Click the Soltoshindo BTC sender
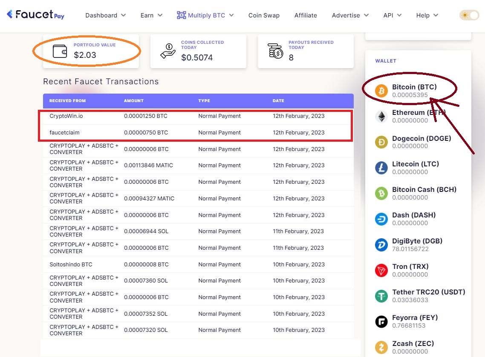485x357 pixels. [x=71, y=264]
